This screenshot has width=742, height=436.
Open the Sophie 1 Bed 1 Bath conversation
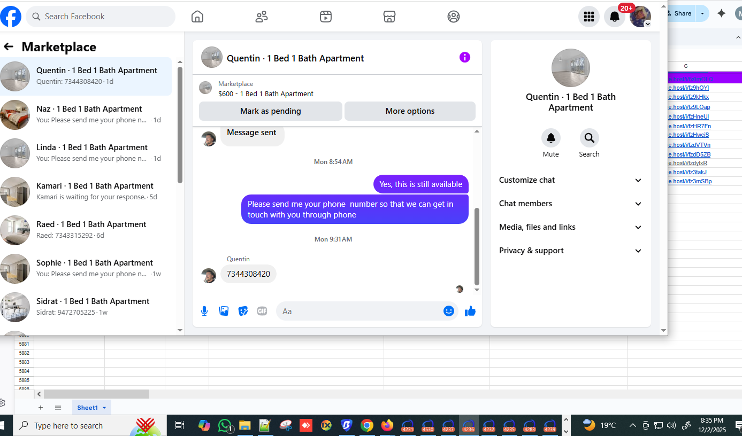pos(86,269)
